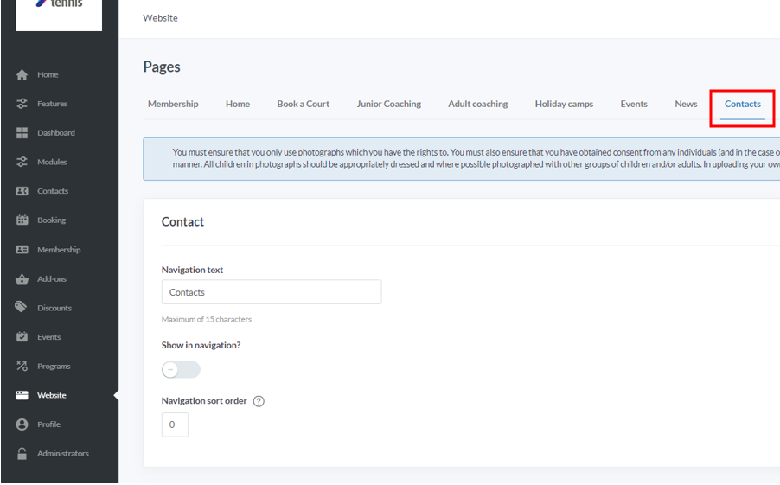The image size is (780, 485).
Task: Click the Navigation text input field
Action: coord(272,292)
